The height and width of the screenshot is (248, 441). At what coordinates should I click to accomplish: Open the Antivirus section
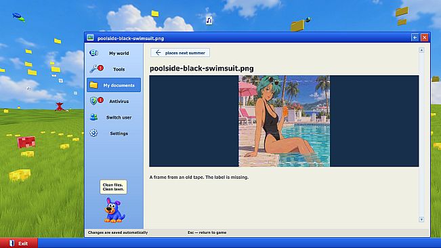coord(114,101)
